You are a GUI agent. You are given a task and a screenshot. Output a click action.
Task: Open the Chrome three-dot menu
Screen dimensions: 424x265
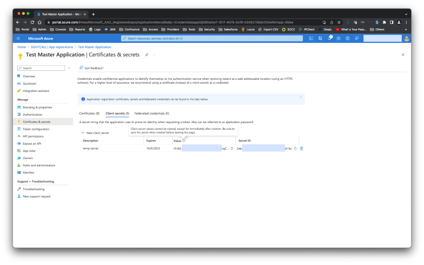pyautogui.click(x=406, y=22)
